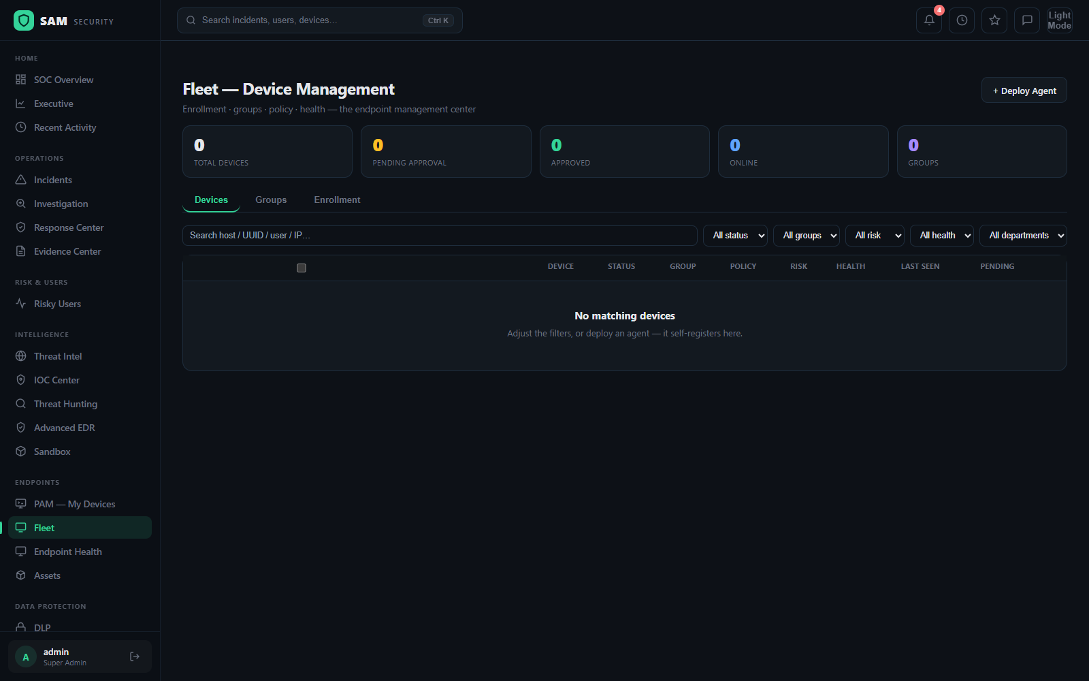Screen dimensions: 1089x681
Task: Open Sandbox cube icon in sidebar
Action: 21,452
